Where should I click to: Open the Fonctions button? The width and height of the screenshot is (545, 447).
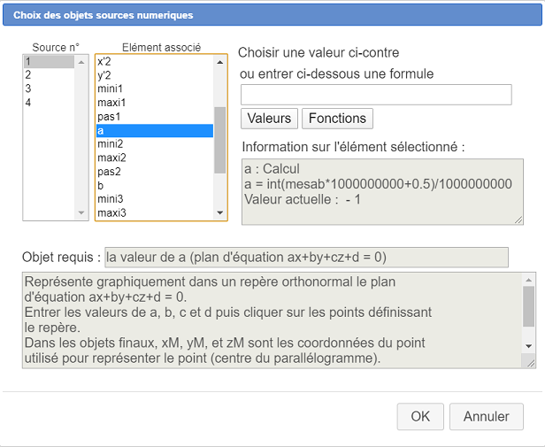point(337,119)
